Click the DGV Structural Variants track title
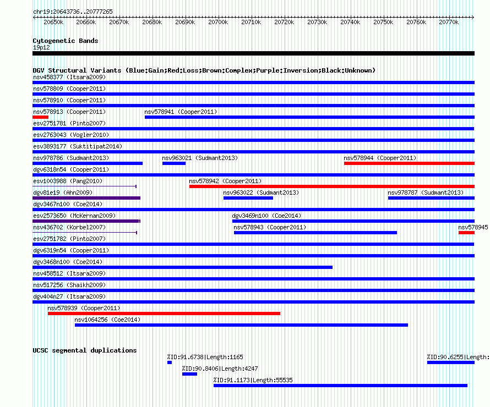This screenshot has width=490, height=407. tap(204, 70)
